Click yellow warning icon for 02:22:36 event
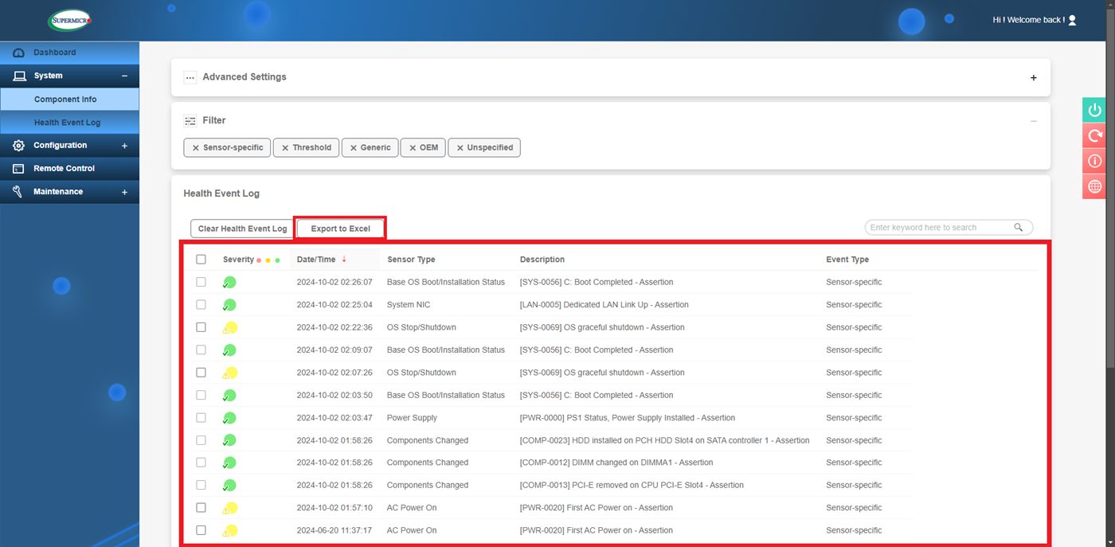1115x547 pixels. (x=229, y=327)
